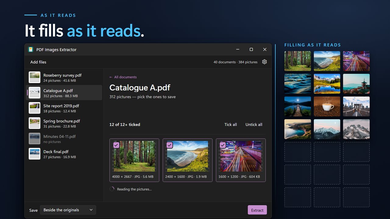The width and height of the screenshot is (390, 219).
Task: Open the Deck final.pdf document icon
Action: (34, 154)
